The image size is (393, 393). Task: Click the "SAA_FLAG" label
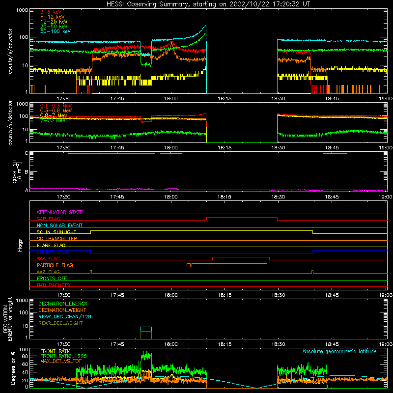coord(48,258)
